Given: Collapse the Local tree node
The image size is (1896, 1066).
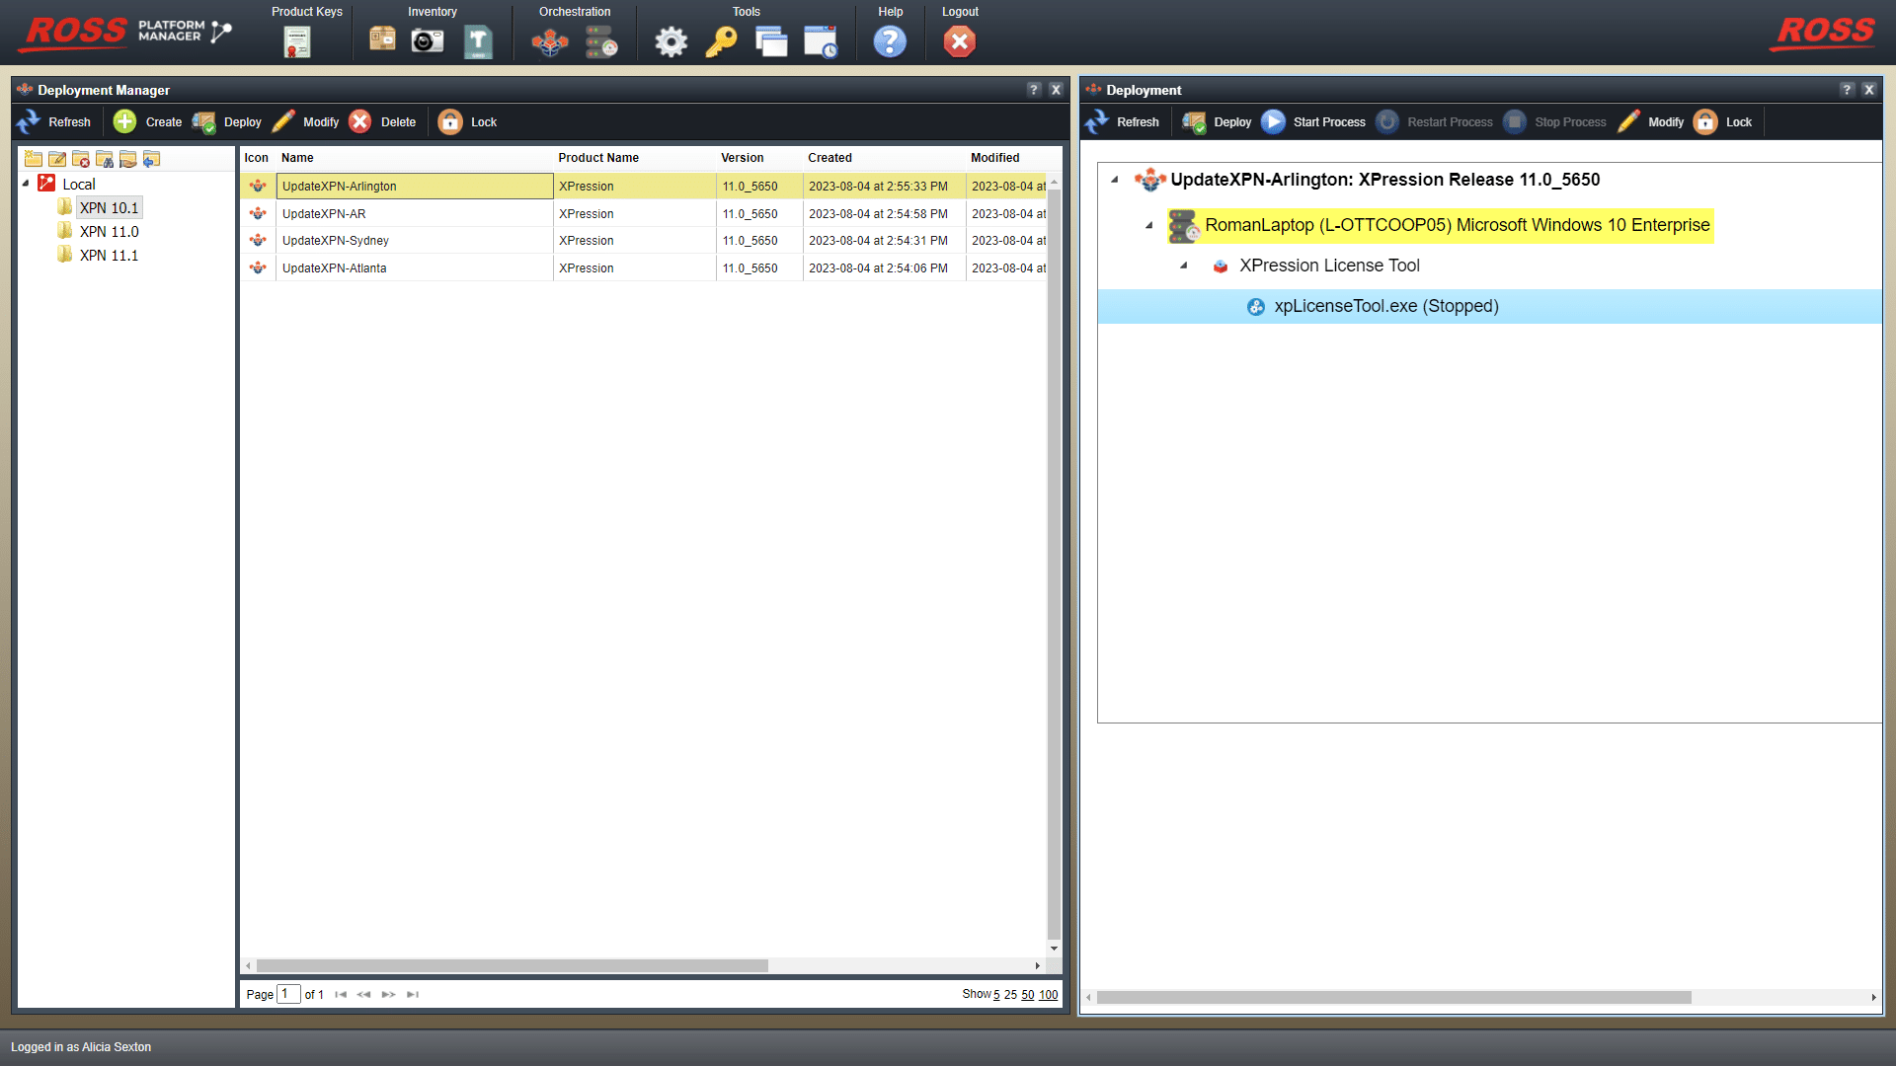Looking at the screenshot, I should tap(26, 184).
